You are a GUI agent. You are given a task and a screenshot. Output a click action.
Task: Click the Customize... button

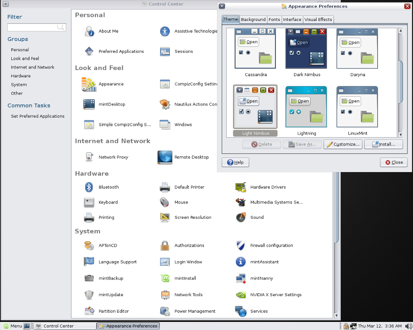[343, 144]
